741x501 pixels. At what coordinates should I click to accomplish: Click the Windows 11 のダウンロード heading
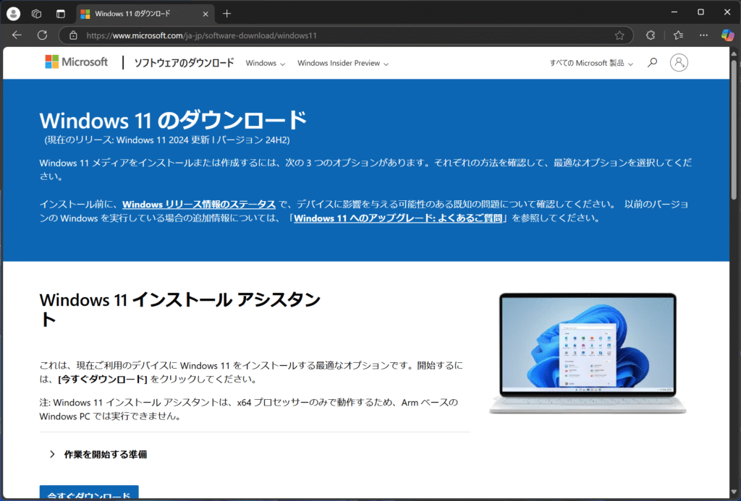click(173, 121)
